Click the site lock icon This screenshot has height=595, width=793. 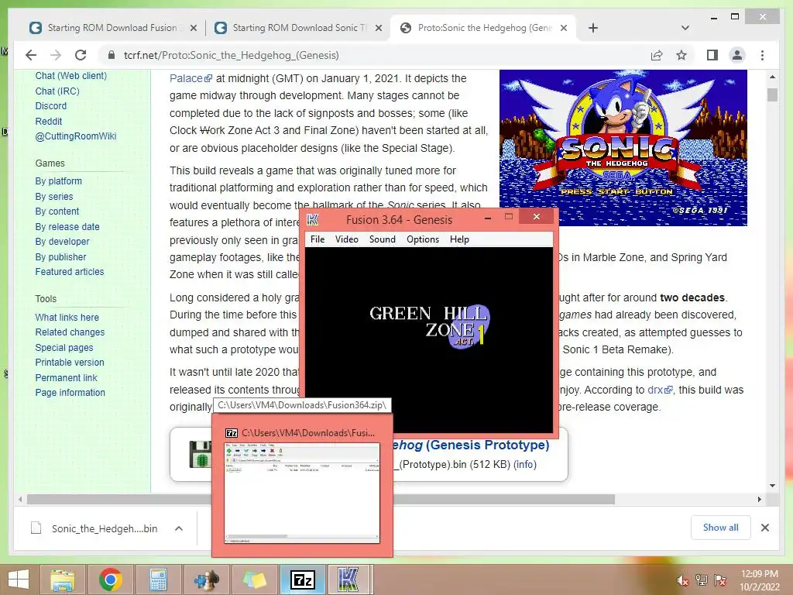tap(112, 55)
